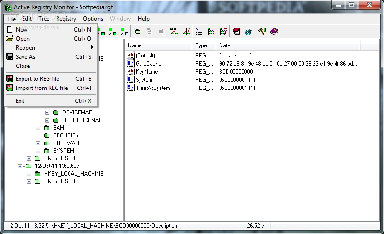Select the SECURITY tree item
Viewport: 384px width, 234px height.
coord(66,135)
